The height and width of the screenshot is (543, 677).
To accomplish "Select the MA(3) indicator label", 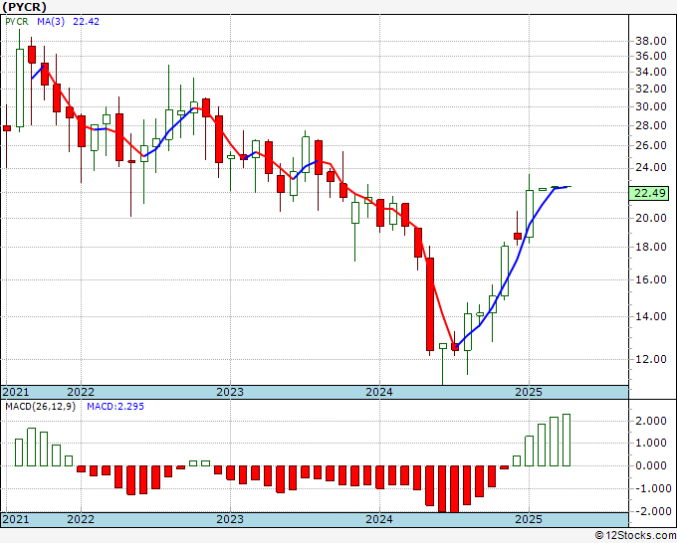I will tap(51, 22).
